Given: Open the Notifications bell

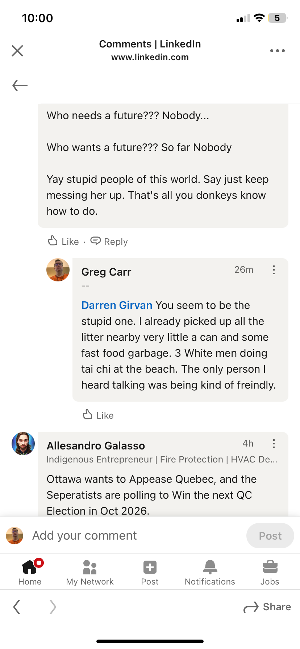Looking at the screenshot, I should click(x=210, y=572).
